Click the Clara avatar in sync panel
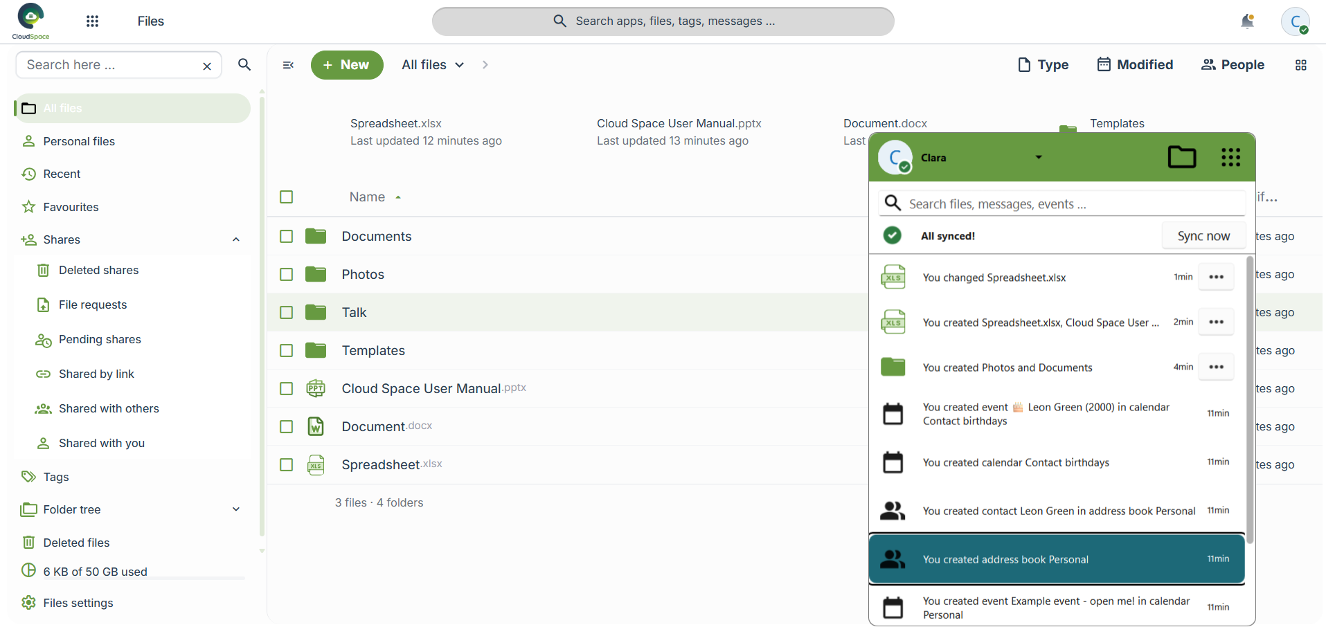Screen dimensions: 1326x627 coord(895,157)
